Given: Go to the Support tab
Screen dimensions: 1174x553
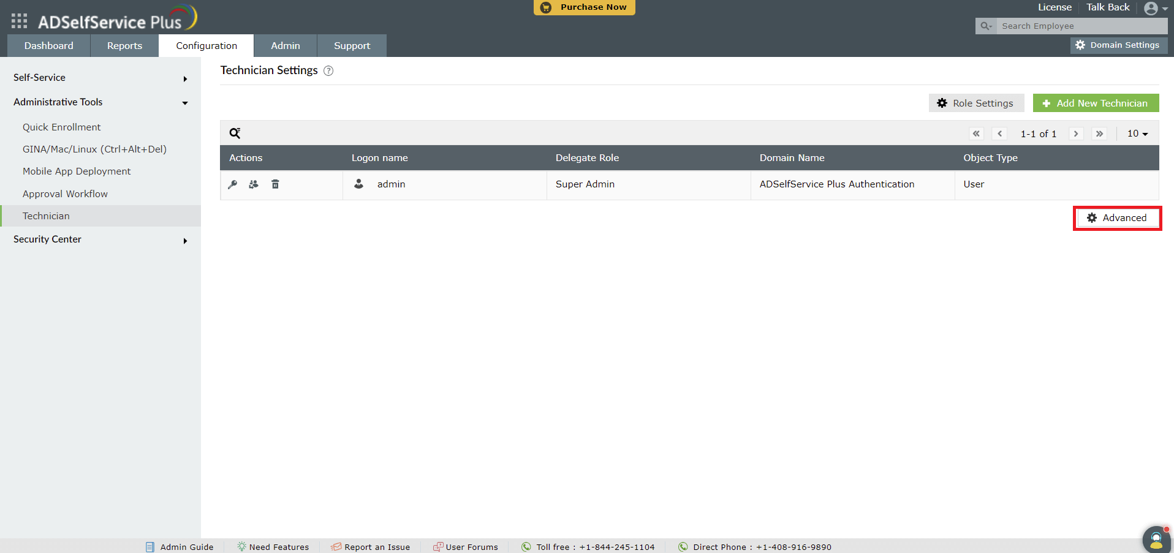Looking at the screenshot, I should 352,46.
